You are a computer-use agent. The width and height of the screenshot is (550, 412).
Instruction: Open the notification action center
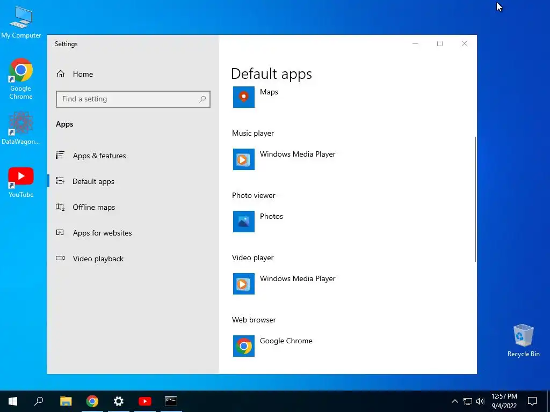point(532,401)
